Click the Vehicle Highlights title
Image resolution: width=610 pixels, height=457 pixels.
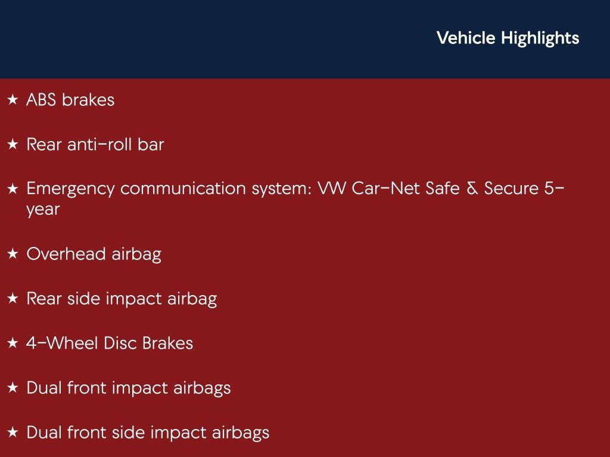click(508, 38)
